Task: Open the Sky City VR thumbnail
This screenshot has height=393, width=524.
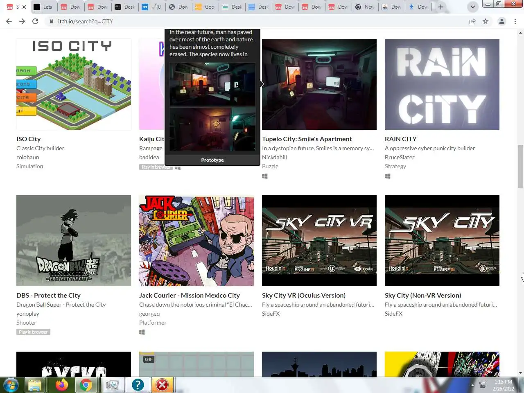Action: [x=319, y=241]
